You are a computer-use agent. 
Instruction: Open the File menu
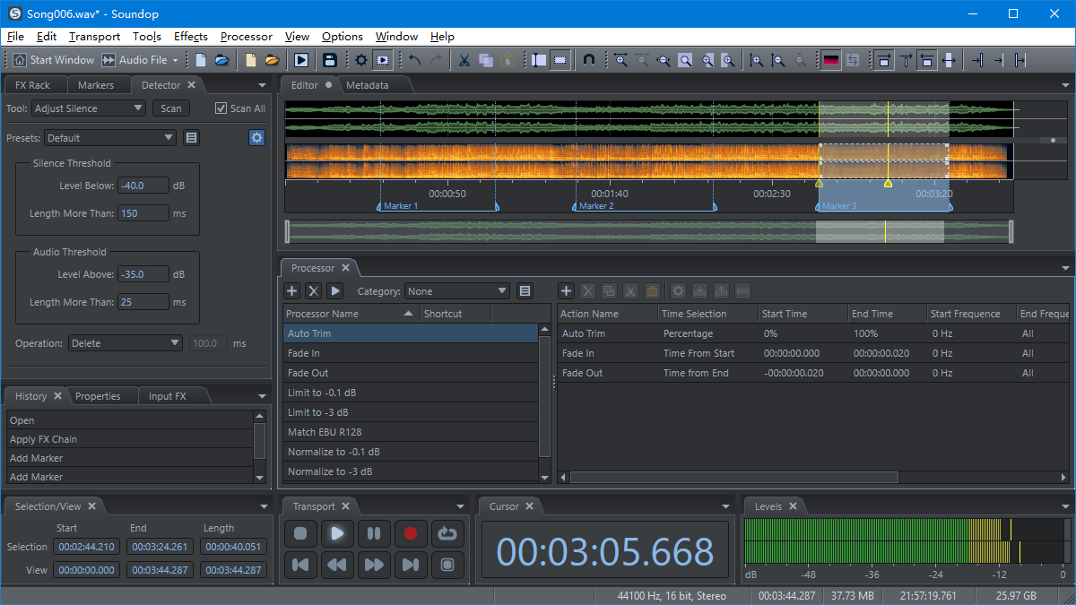[x=15, y=37]
